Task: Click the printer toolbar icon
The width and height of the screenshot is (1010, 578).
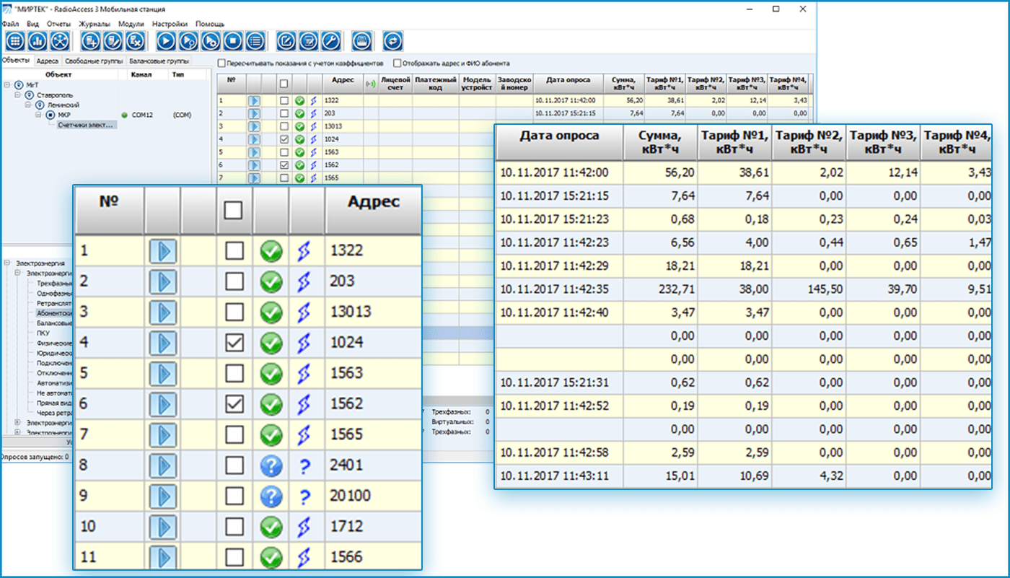Action: point(363,40)
